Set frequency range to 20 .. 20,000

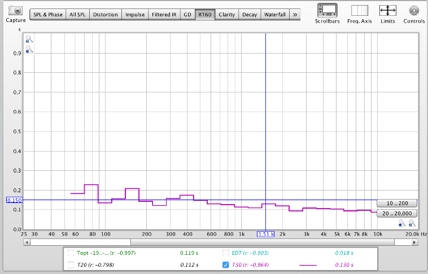pos(398,213)
